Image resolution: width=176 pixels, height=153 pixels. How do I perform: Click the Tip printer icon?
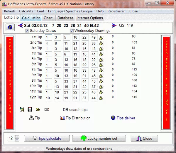pyautogui.click(x=31, y=118)
